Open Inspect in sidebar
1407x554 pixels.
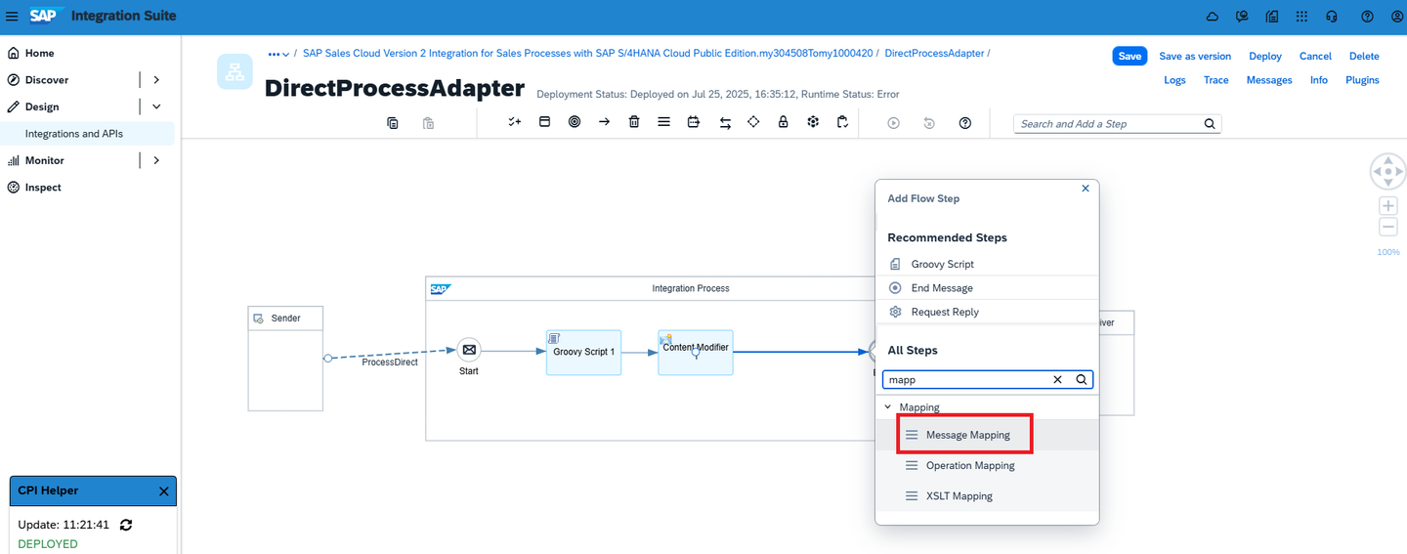pyautogui.click(x=43, y=188)
